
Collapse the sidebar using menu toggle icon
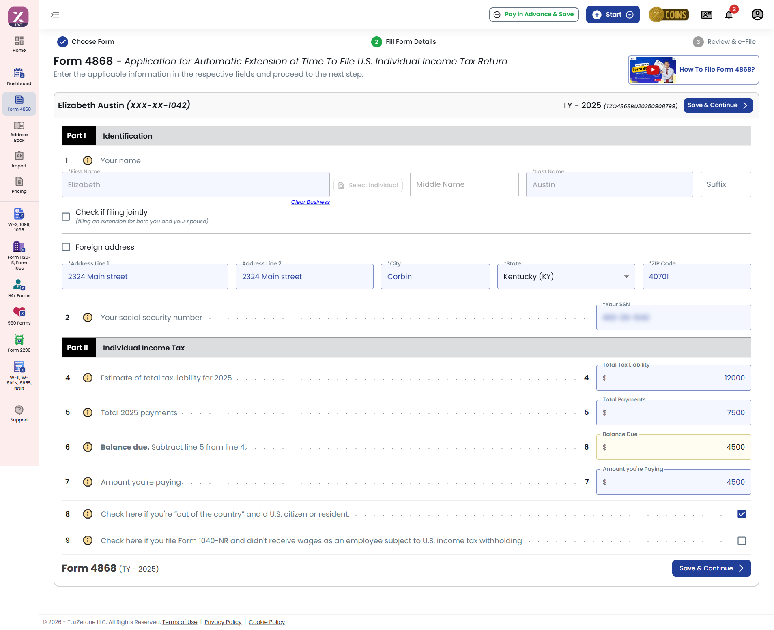[55, 15]
